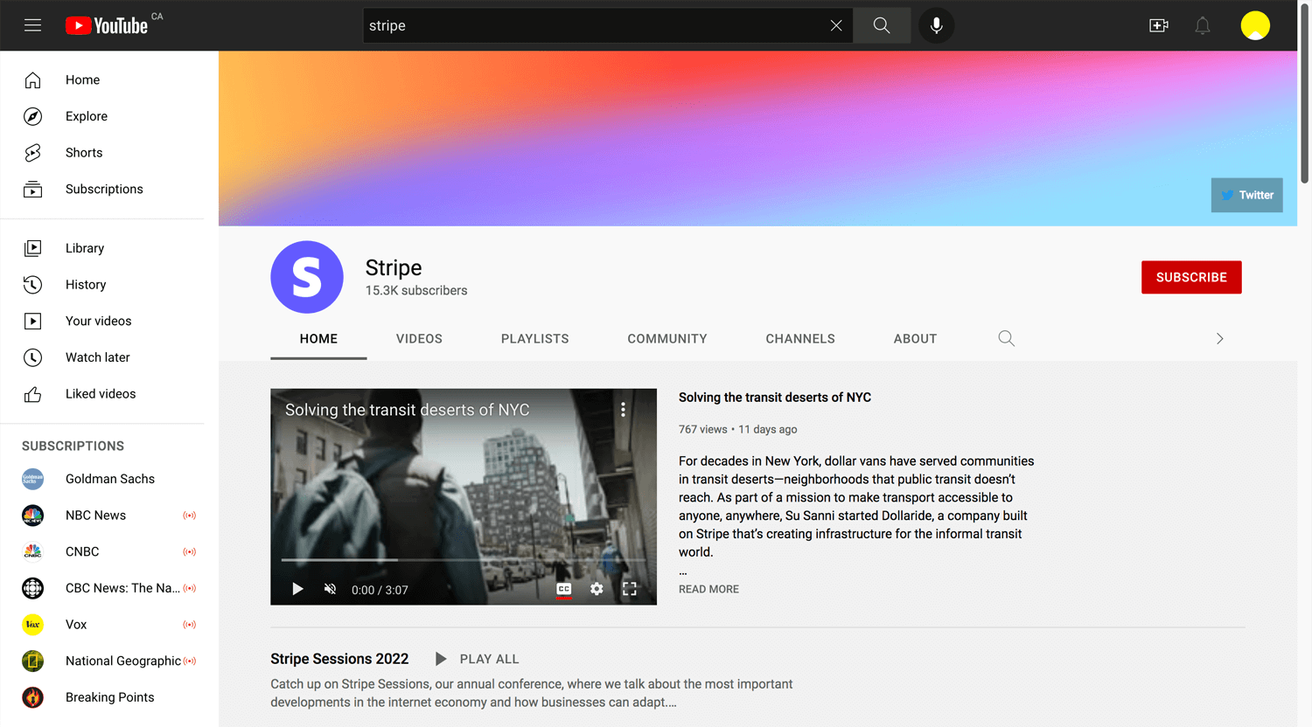Open the Stripe Sessions 2022 playlist
The height and width of the screenshot is (727, 1312).
click(339, 659)
